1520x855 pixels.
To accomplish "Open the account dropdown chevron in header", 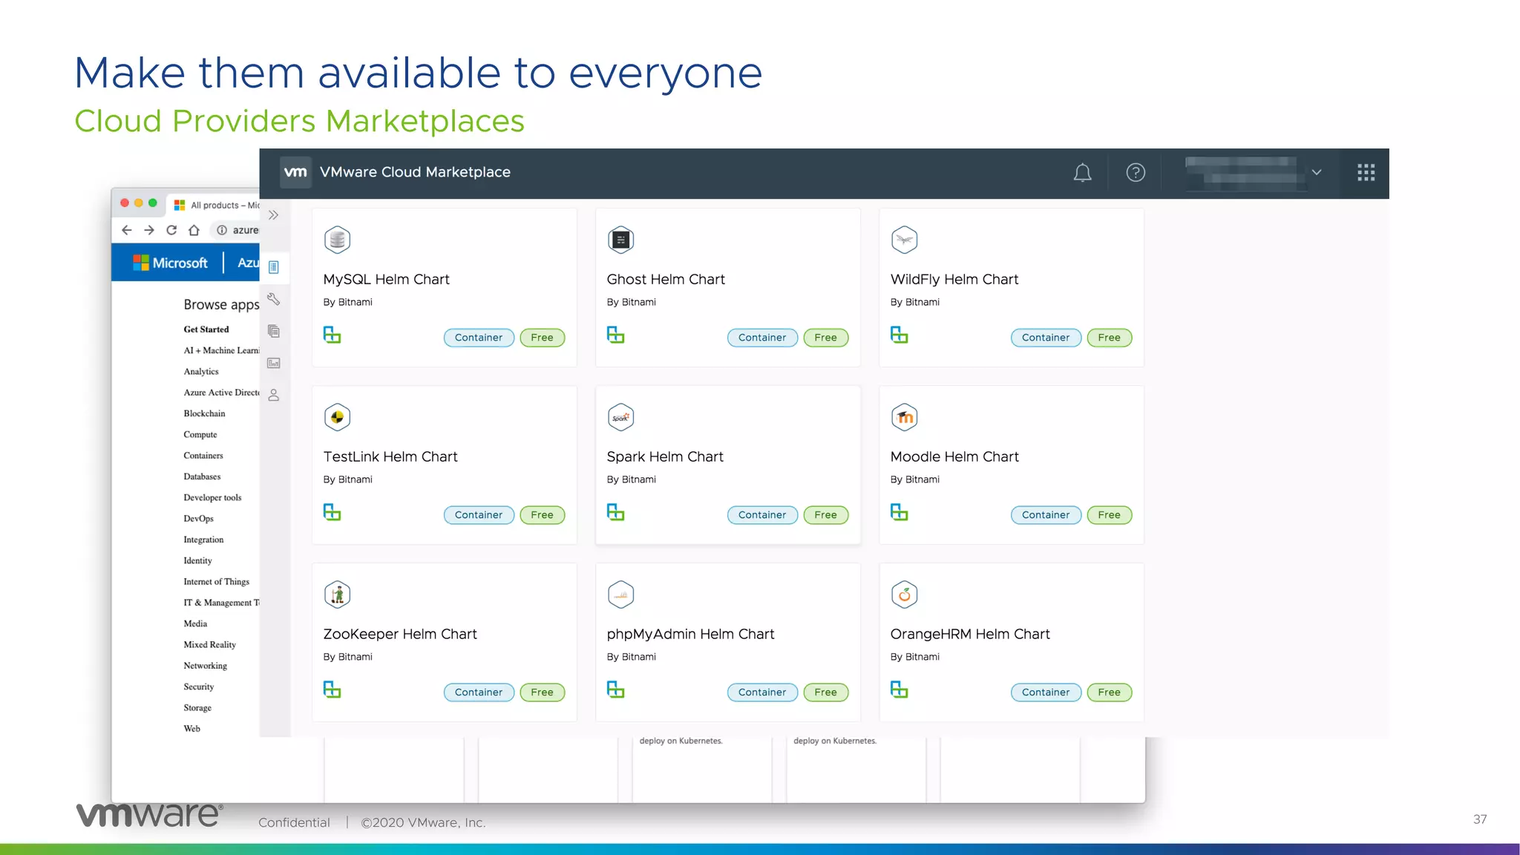I will coord(1317,172).
